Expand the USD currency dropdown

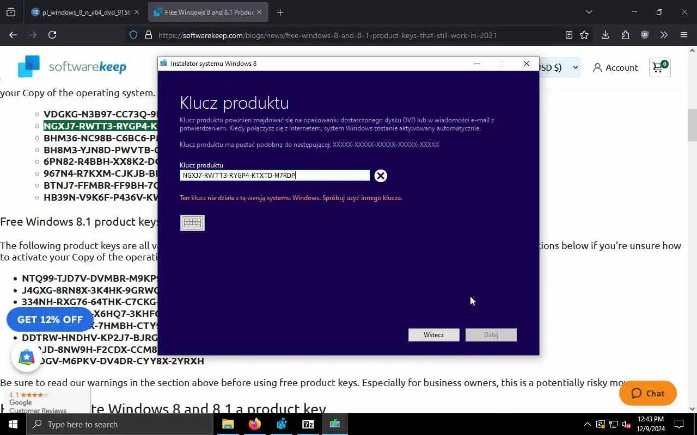click(559, 67)
